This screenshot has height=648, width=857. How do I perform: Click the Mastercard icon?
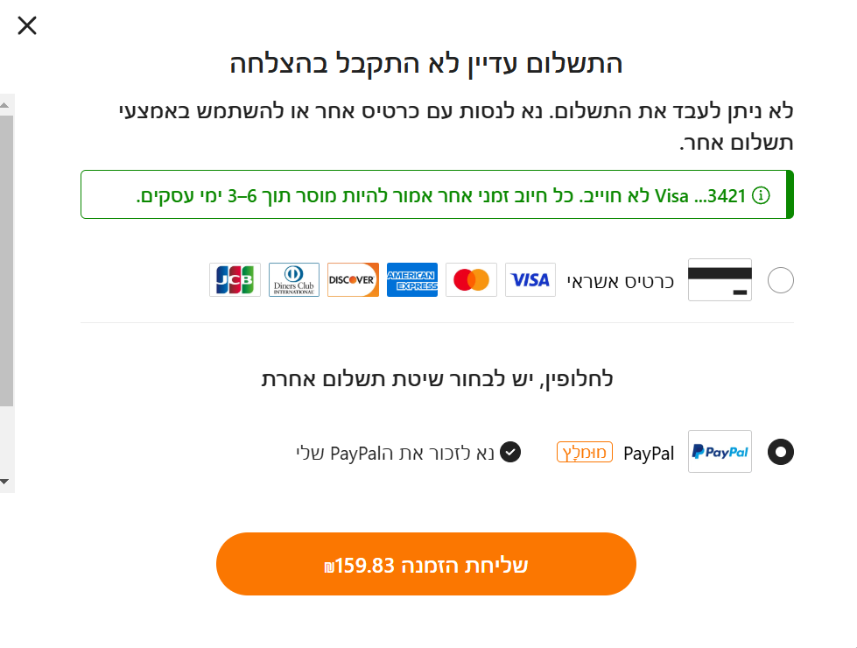pyautogui.click(x=471, y=279)
